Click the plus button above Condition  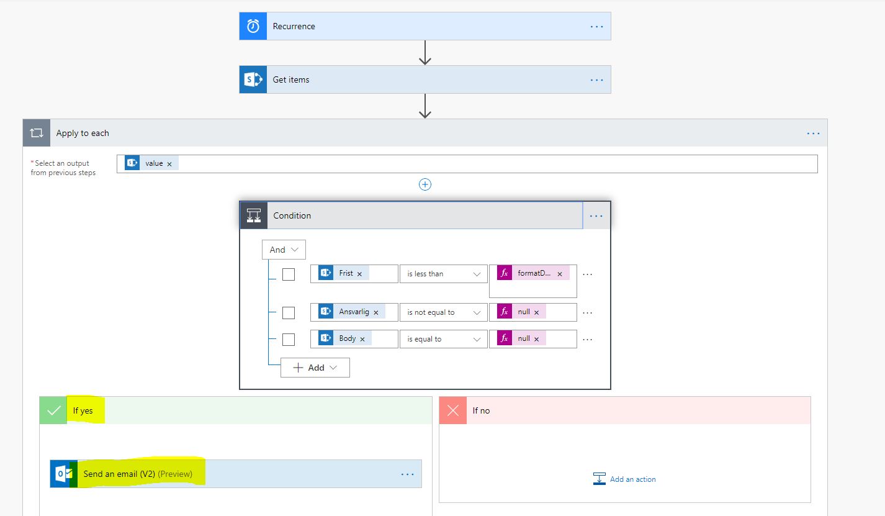(425, 184)
